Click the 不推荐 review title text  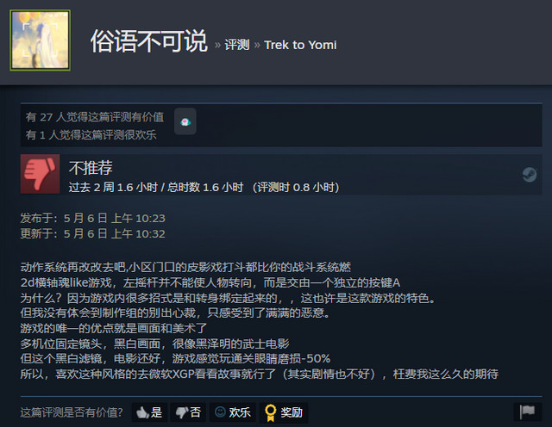pos(91,168)
